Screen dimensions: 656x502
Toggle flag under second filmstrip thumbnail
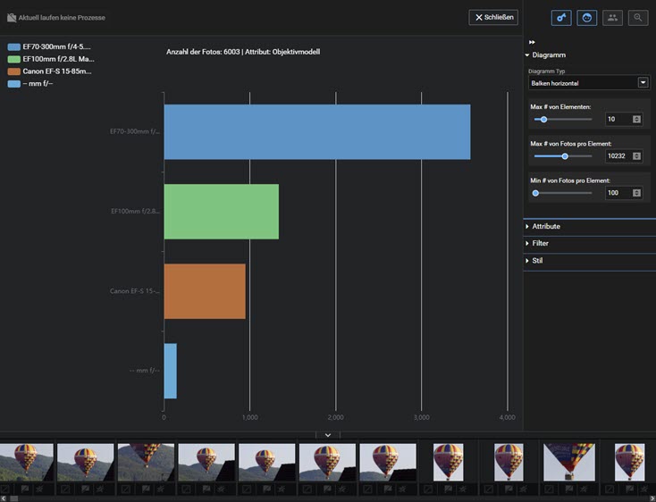point(85,489)
